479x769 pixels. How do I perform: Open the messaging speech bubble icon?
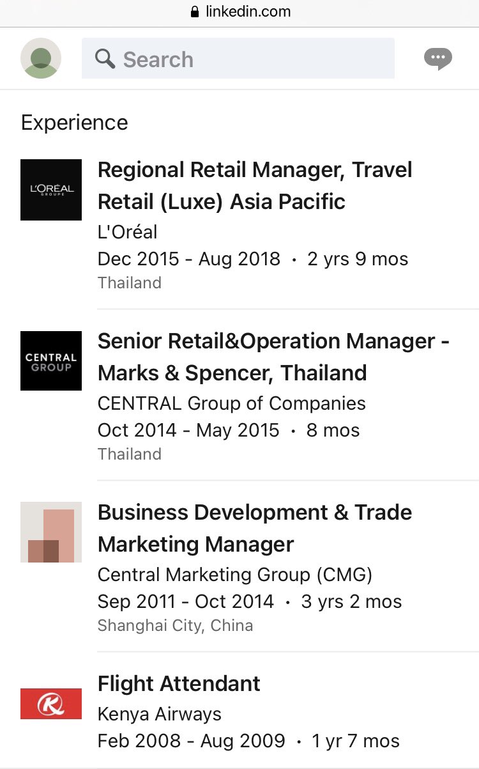[x=438, y=59]
